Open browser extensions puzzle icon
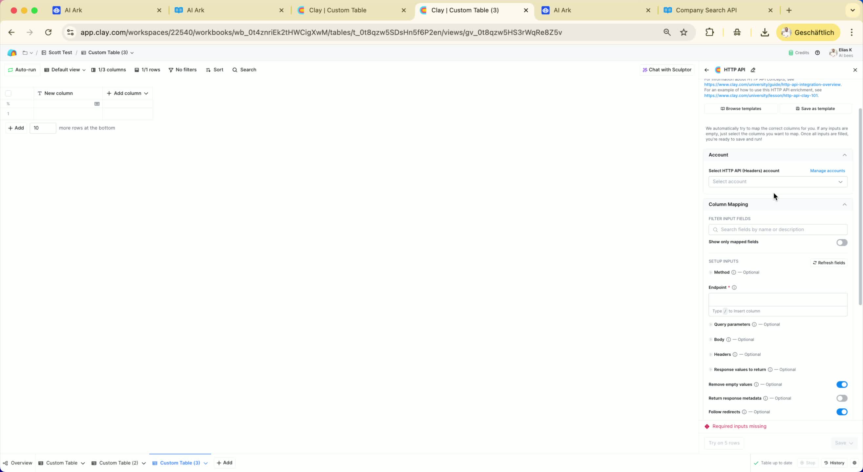 (x=709, y=32)
